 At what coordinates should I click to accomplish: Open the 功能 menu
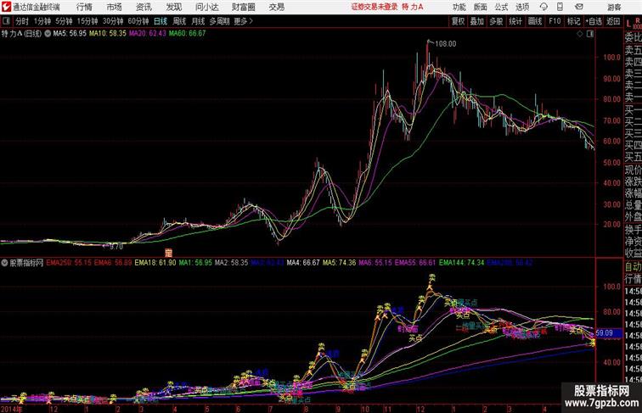coord(459,7)
